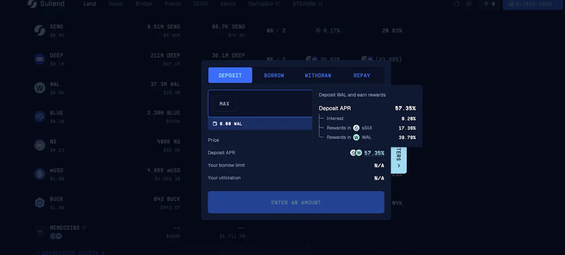565x255 pixels.
Task: Expand the MEMECOINS group chevron
Action: coord(40,231)
